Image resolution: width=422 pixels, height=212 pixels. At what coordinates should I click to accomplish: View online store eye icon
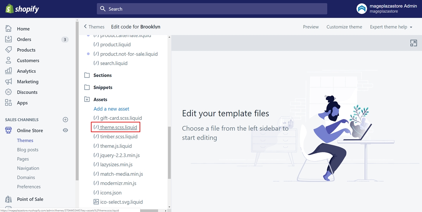pos(65,130)
